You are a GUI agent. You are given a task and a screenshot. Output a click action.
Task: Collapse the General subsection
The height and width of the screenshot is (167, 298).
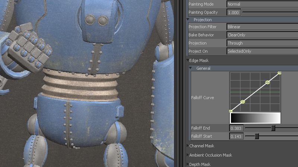[x=190, y=68]
